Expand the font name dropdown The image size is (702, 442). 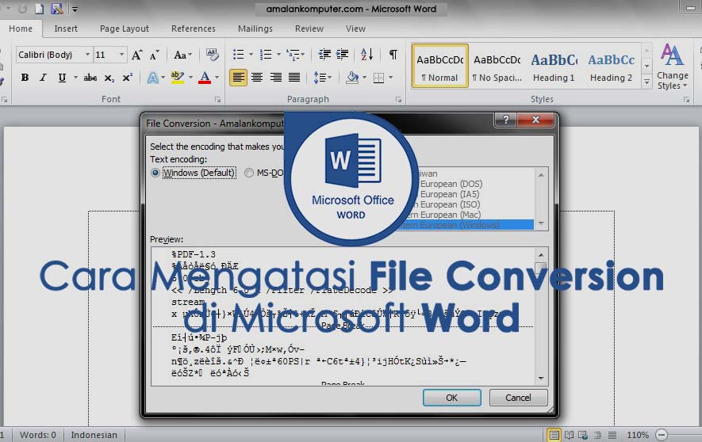click(87, 55)
